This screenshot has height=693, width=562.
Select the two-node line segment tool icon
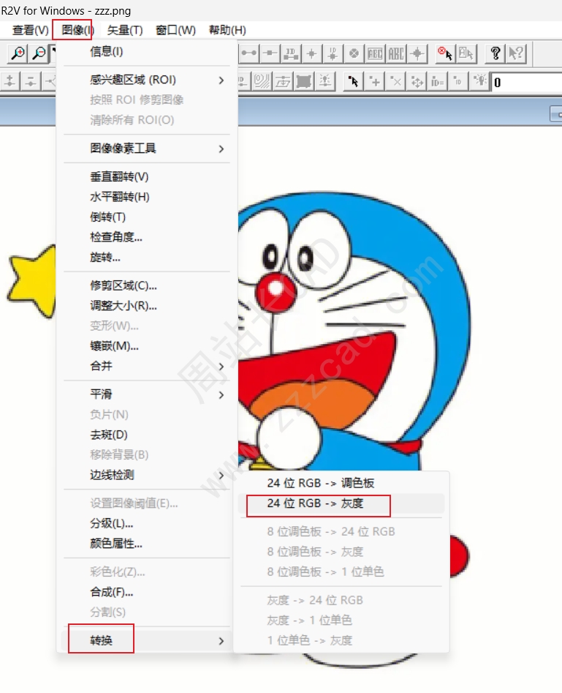[248, 54]
